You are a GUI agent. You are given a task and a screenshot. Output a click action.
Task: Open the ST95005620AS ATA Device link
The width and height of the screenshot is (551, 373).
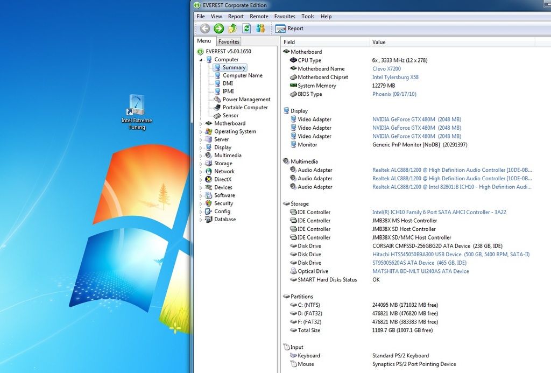[420, 263]
